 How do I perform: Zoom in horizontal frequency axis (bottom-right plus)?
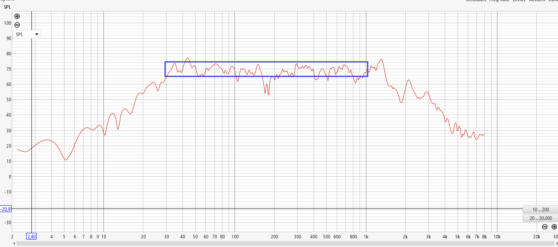(554, 227)
